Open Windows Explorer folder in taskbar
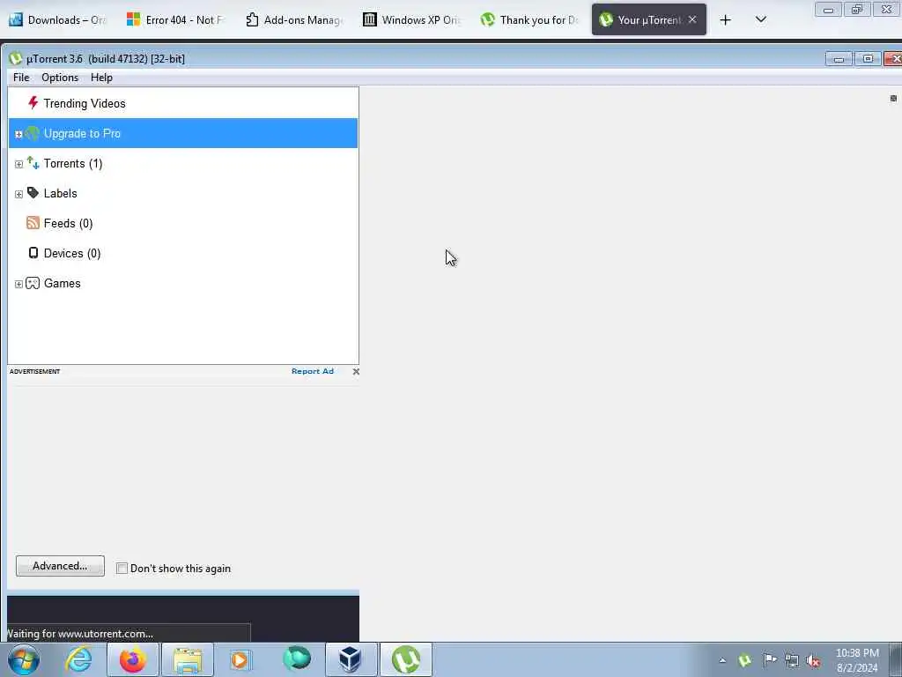This screenshot has height=677, width=902. coord(188,659)
